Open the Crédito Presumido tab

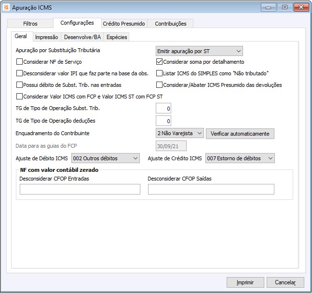pos(124,24)
